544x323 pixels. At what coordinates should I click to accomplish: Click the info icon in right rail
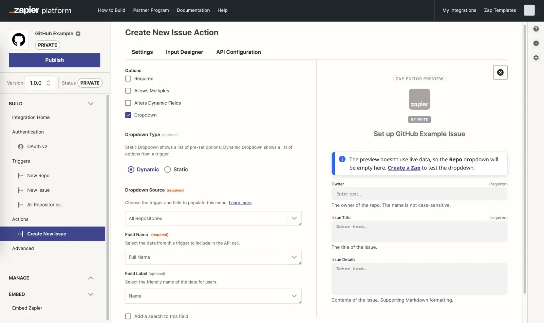(x=536, y=43)
